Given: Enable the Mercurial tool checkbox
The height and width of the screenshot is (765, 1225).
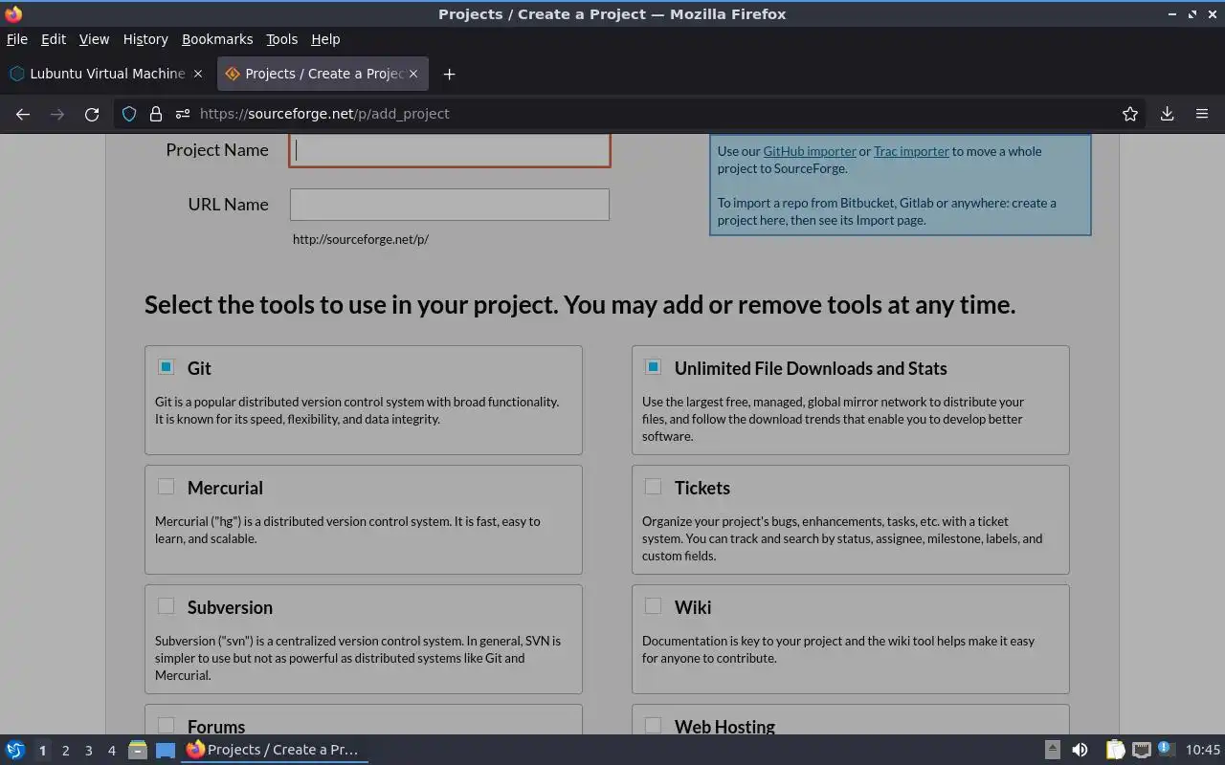Looking at the screenshot, I should click(166, 486).
